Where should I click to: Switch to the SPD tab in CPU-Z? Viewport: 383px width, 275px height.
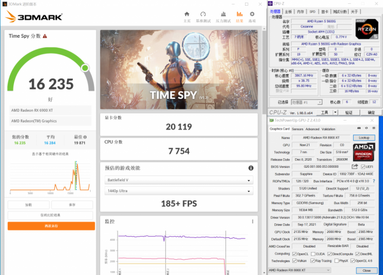click(312, 11)
